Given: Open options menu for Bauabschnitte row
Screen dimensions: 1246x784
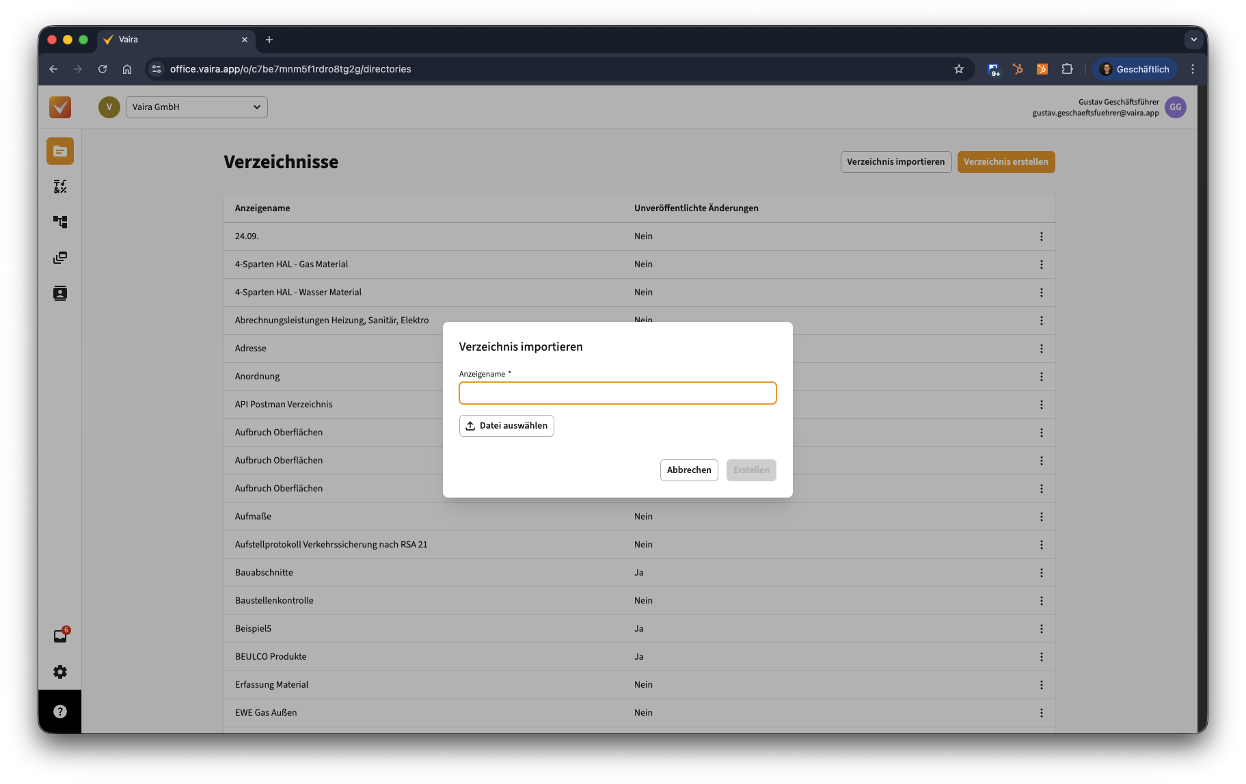Looking at the screenshot, I should (x=1042, y=573).
